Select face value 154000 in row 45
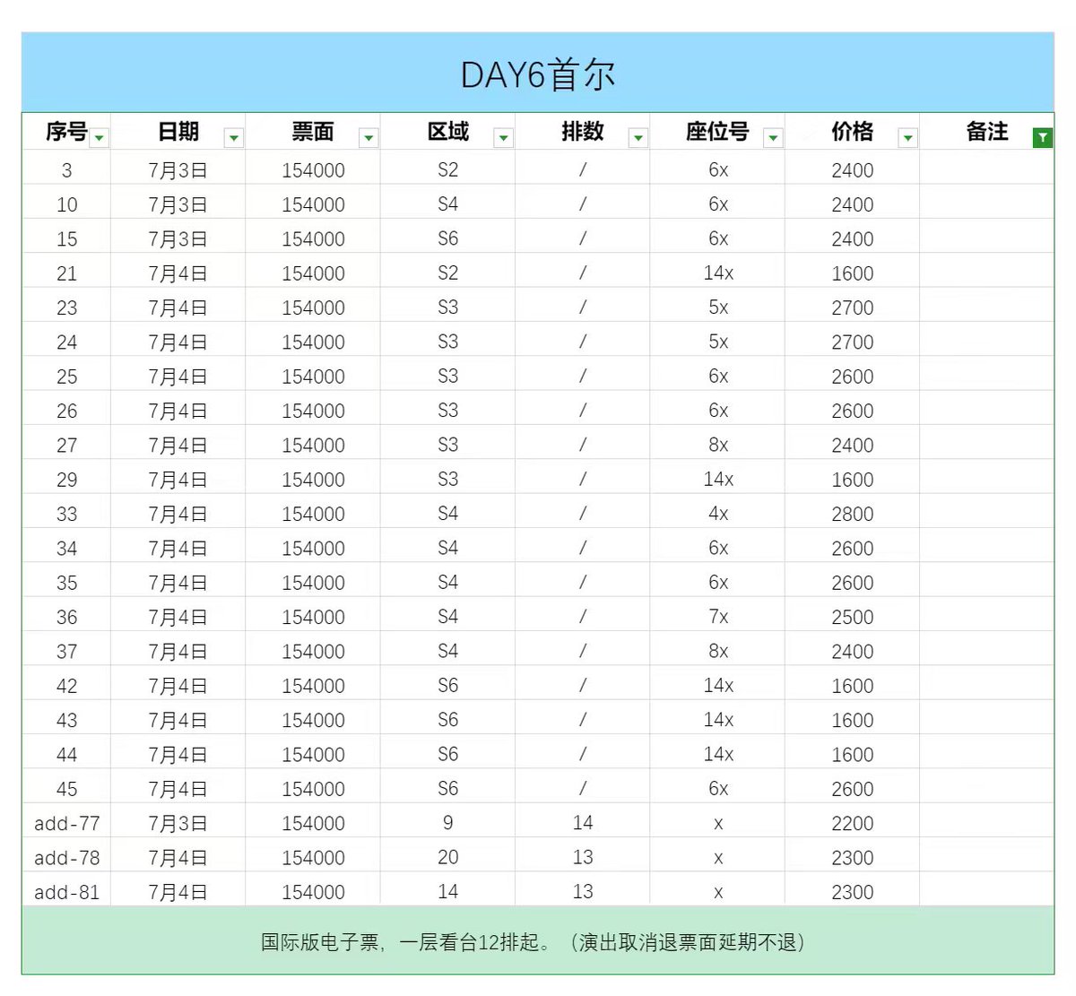The image size is (1076, 996). (x=313, y=789)
